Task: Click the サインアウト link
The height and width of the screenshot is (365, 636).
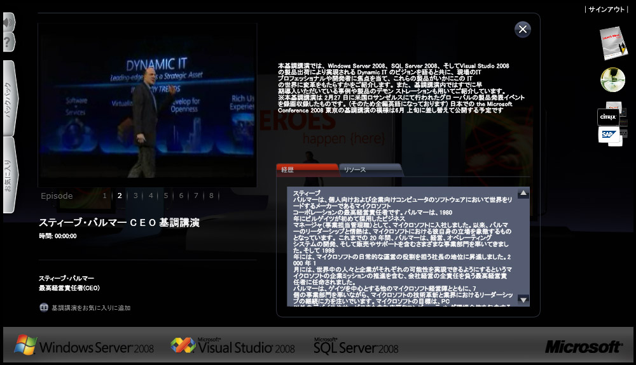Action: [x=606, y=10]
